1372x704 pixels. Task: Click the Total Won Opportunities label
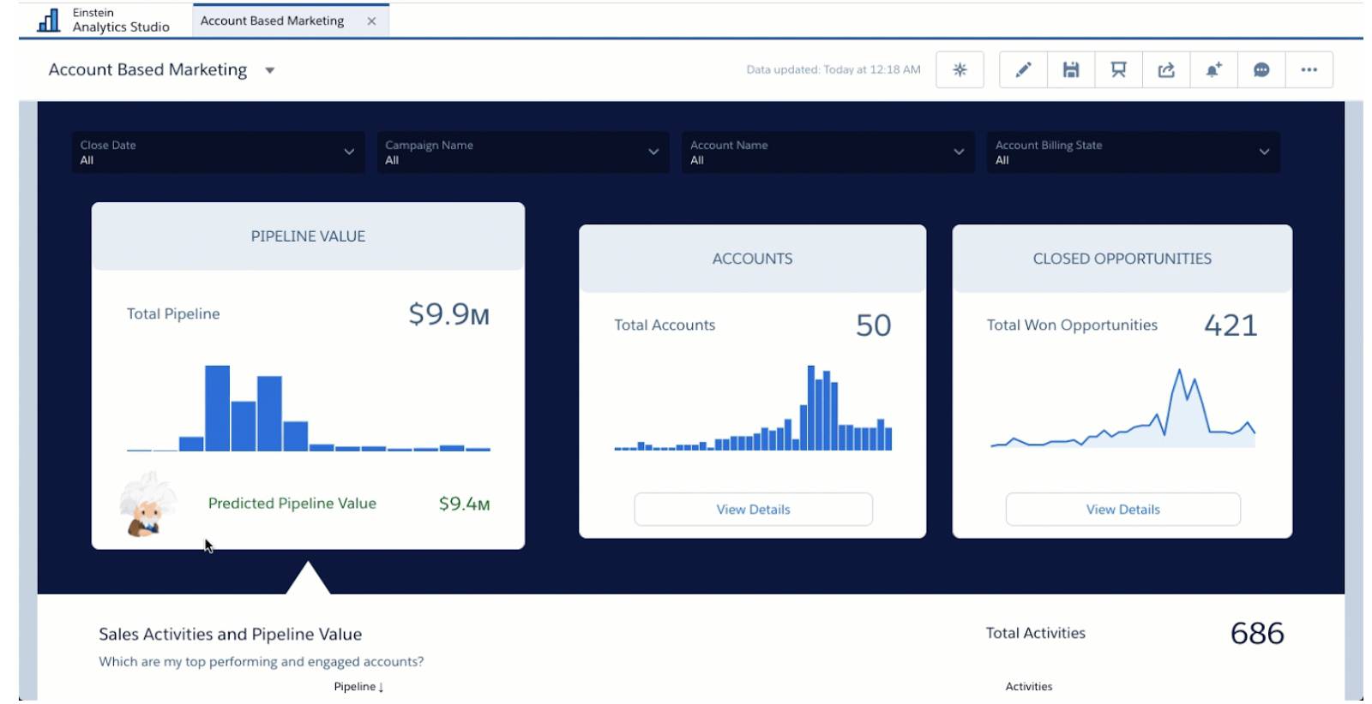tap(1072, 325)
